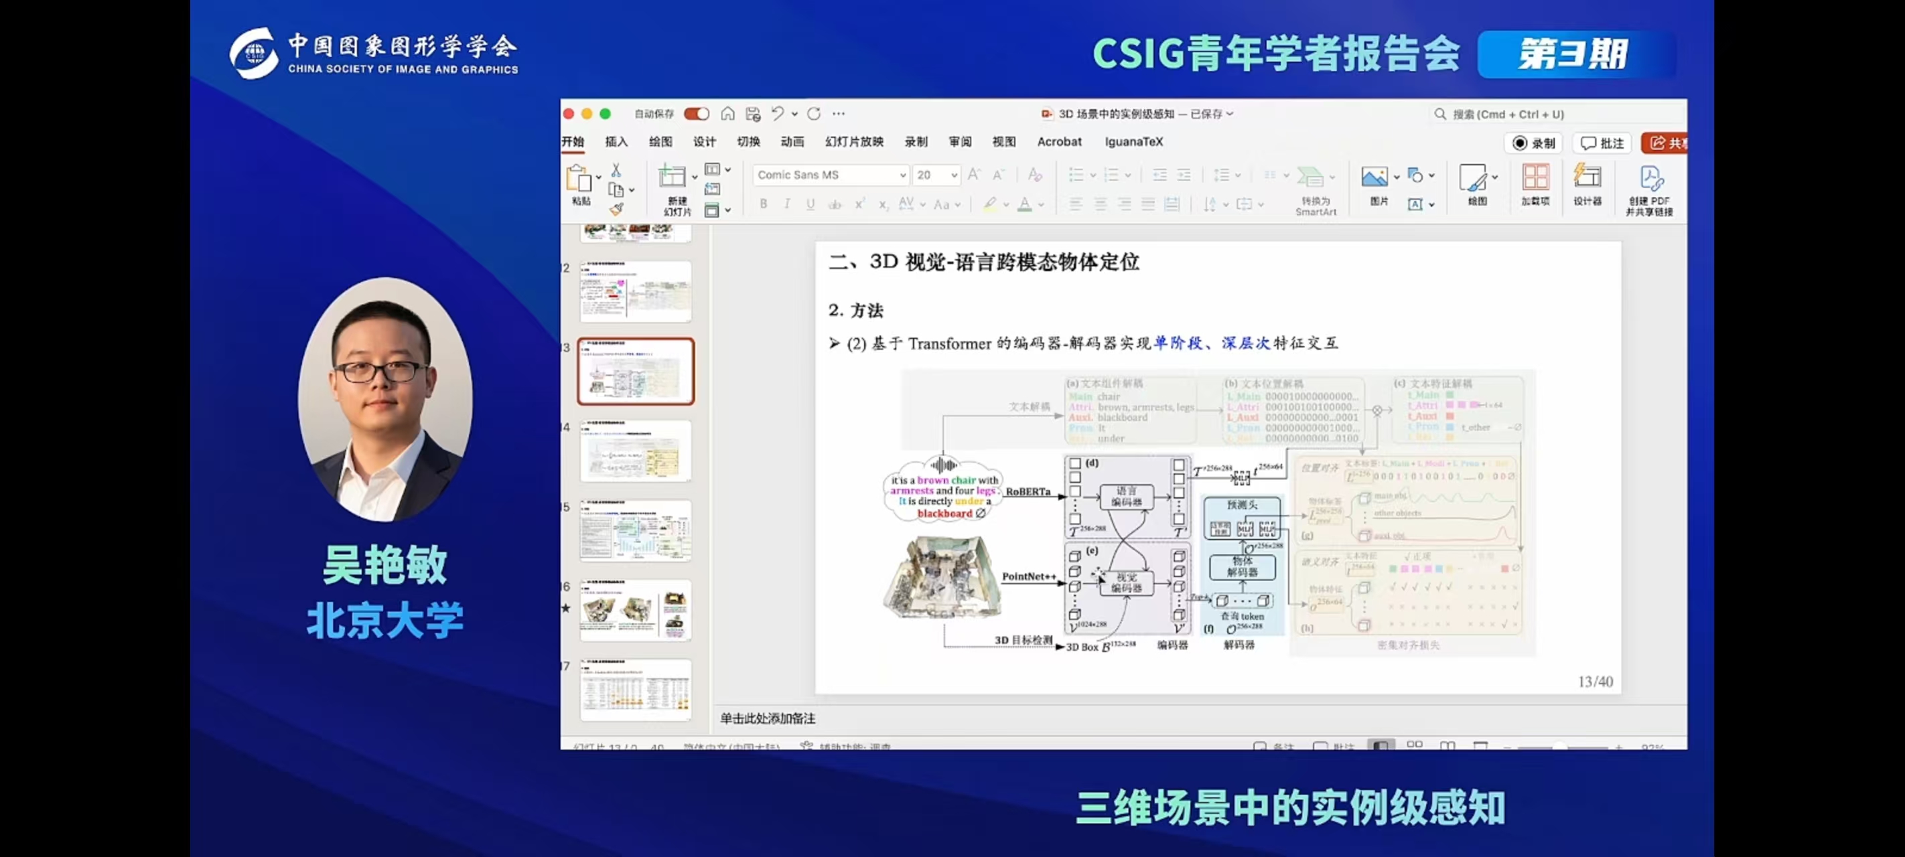Toggle Italic formatting button

[x=787, y=204]
